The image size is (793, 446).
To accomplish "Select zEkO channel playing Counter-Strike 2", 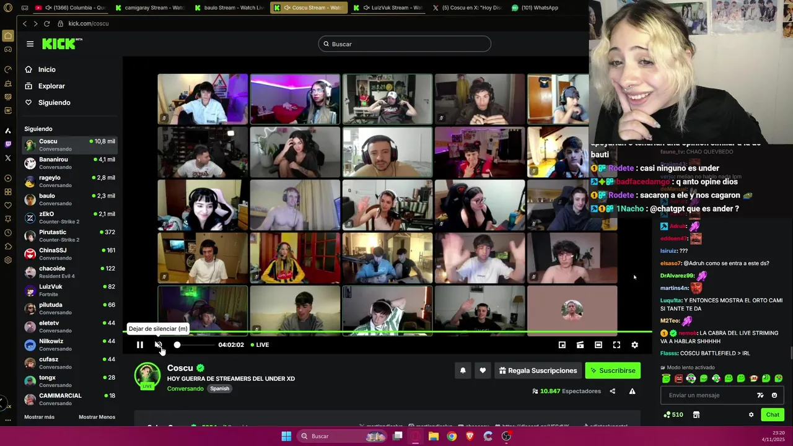I will click(69, 217).
